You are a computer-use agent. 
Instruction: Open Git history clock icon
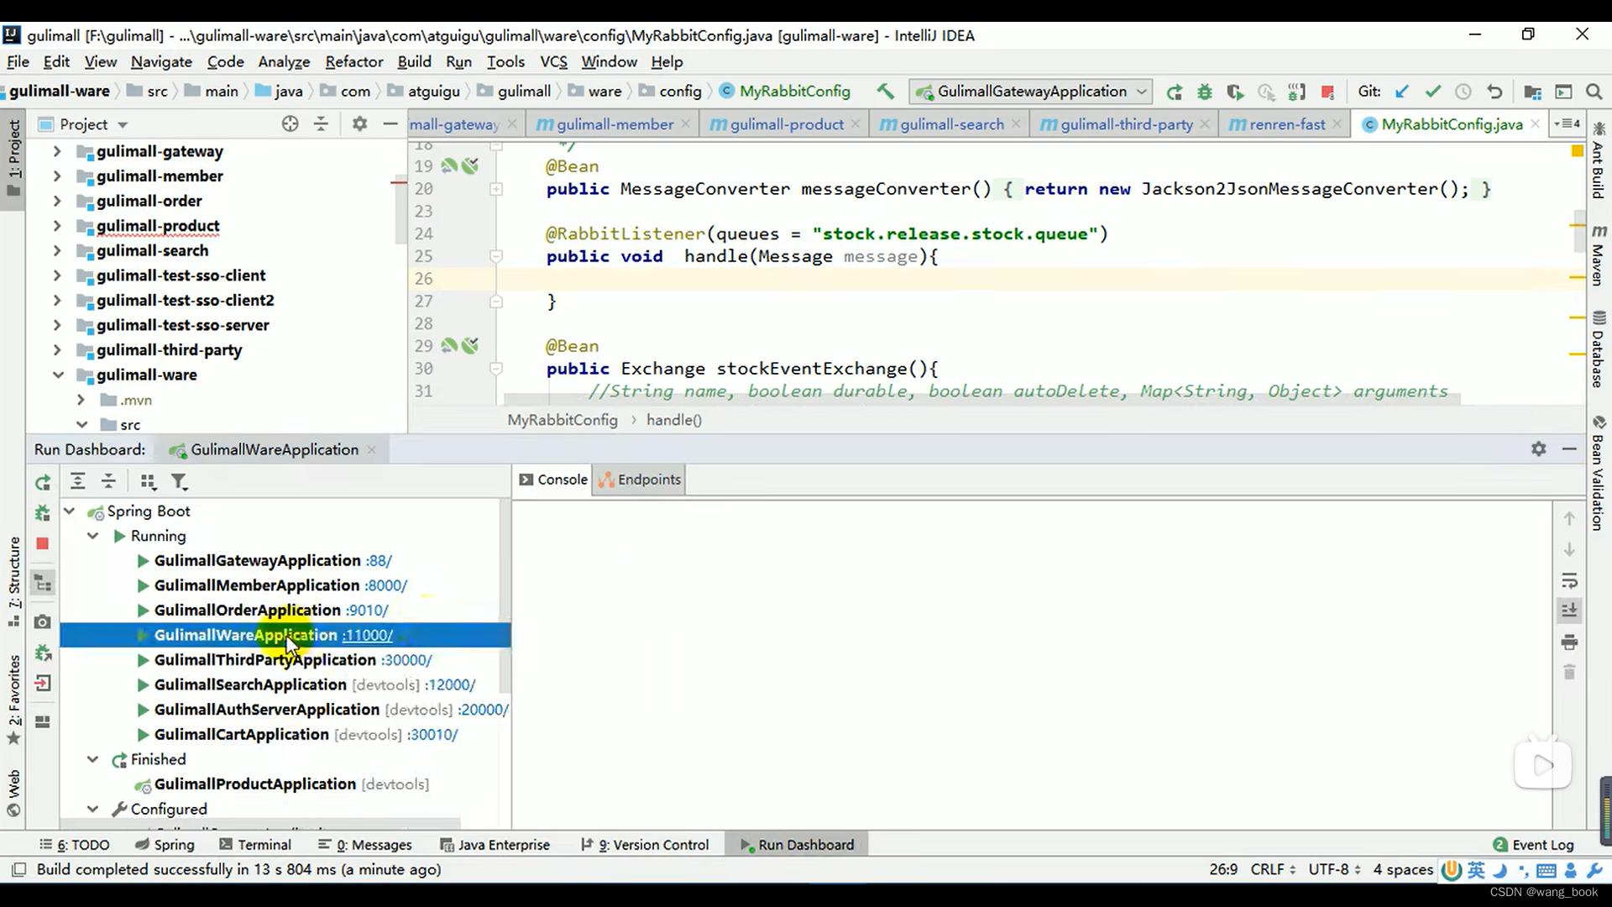pos(1463,92)
